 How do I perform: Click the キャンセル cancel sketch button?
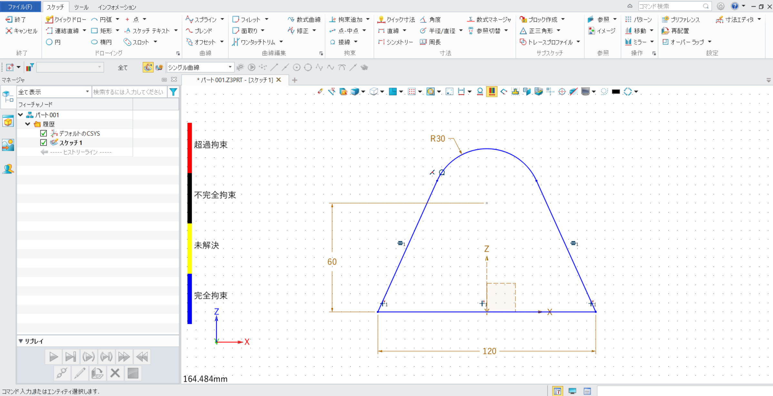pos(22,31)
